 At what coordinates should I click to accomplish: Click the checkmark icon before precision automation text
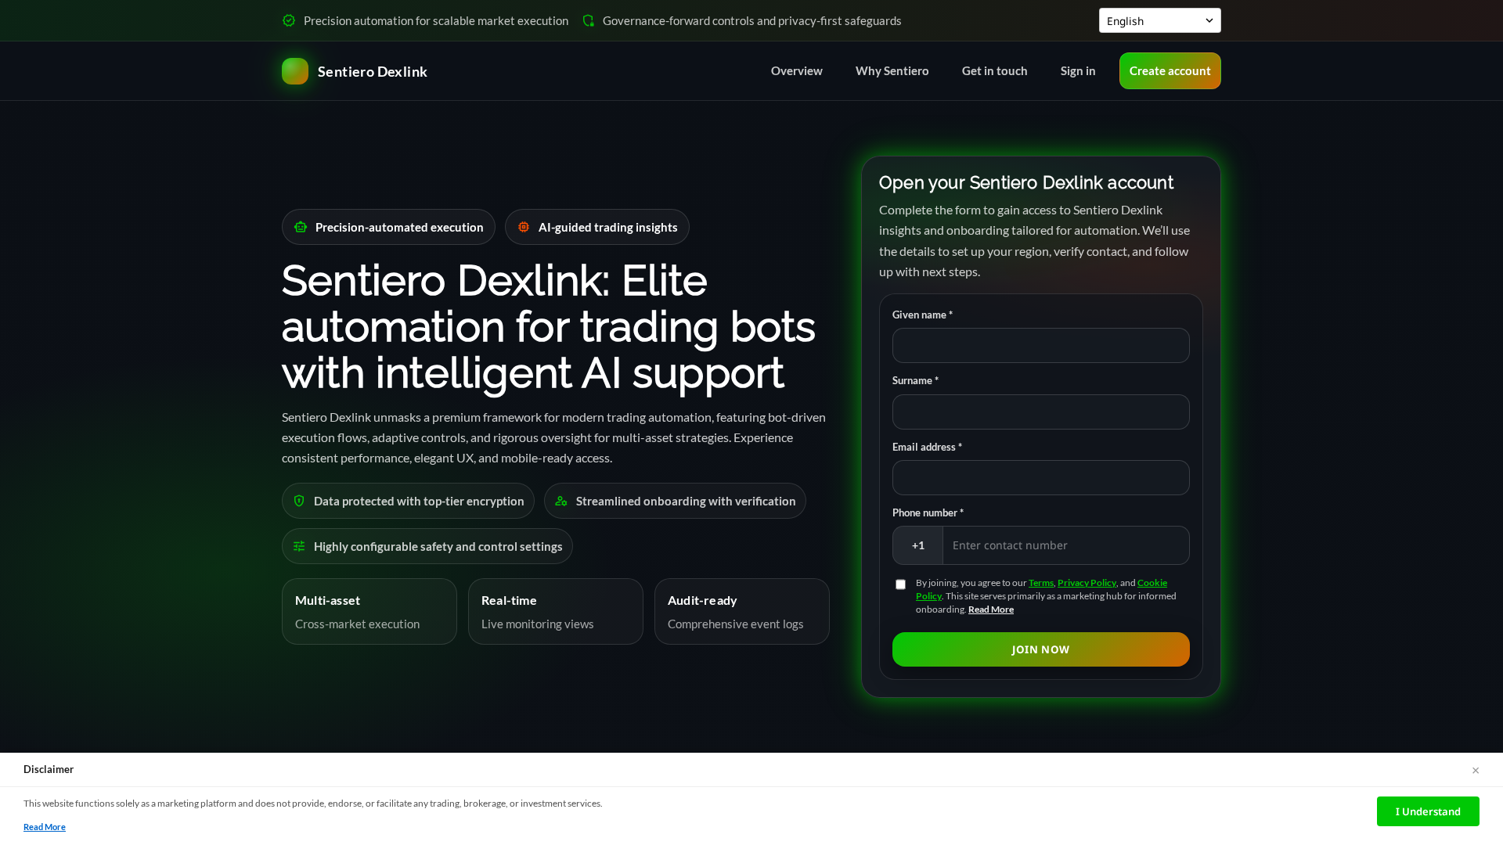click(x=289, y=20)
